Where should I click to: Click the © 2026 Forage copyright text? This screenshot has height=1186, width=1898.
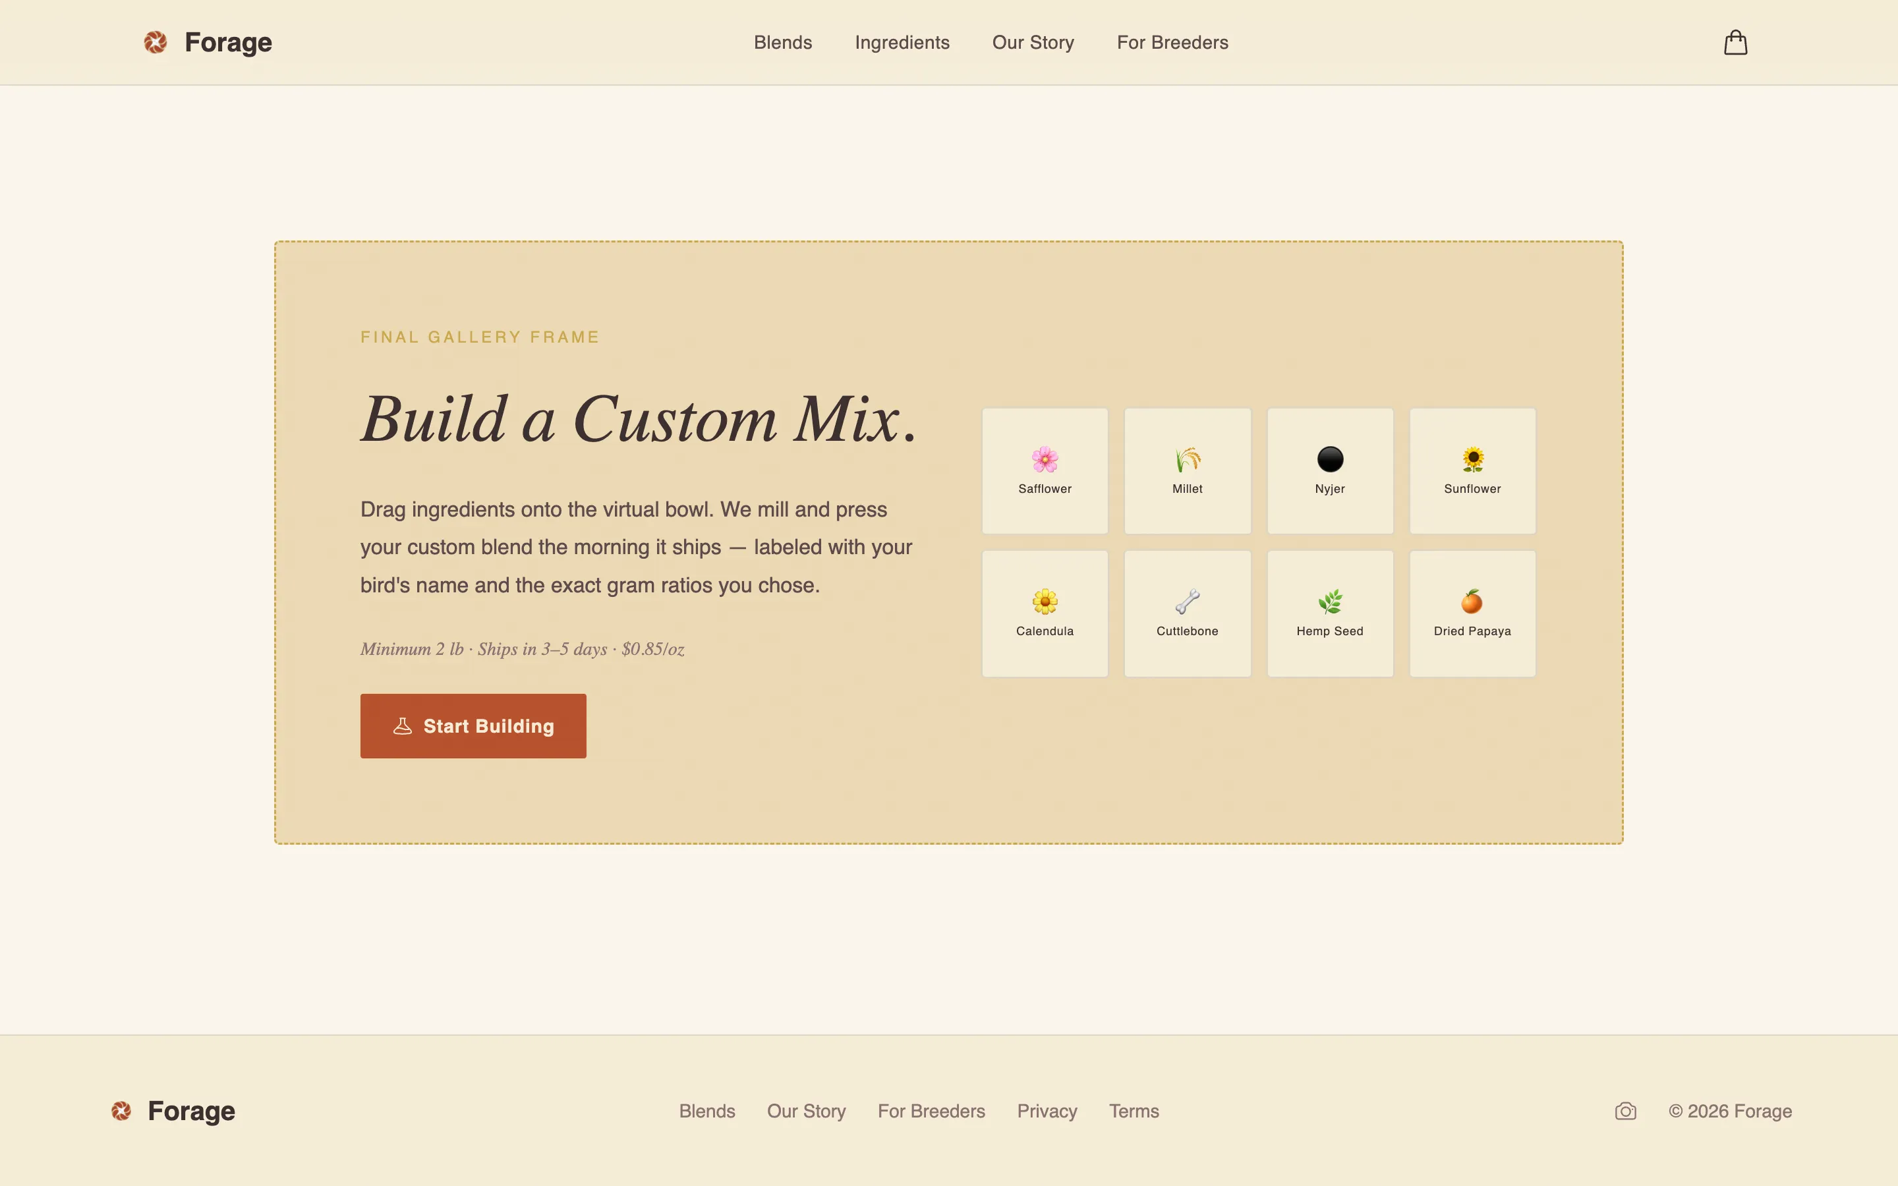(x=1730, y=1111)
